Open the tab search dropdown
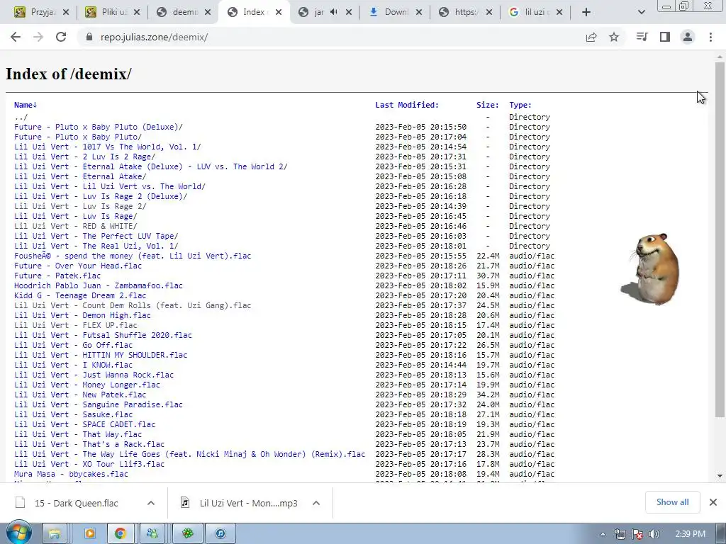 tap(641, 12)
